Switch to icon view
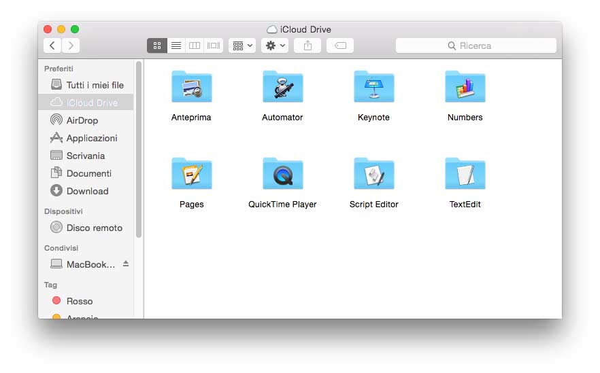The height and width of the screenshot is (373, 600). 157,46
